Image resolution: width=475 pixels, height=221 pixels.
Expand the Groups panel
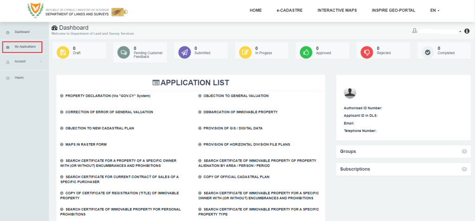tap(403, 152)
